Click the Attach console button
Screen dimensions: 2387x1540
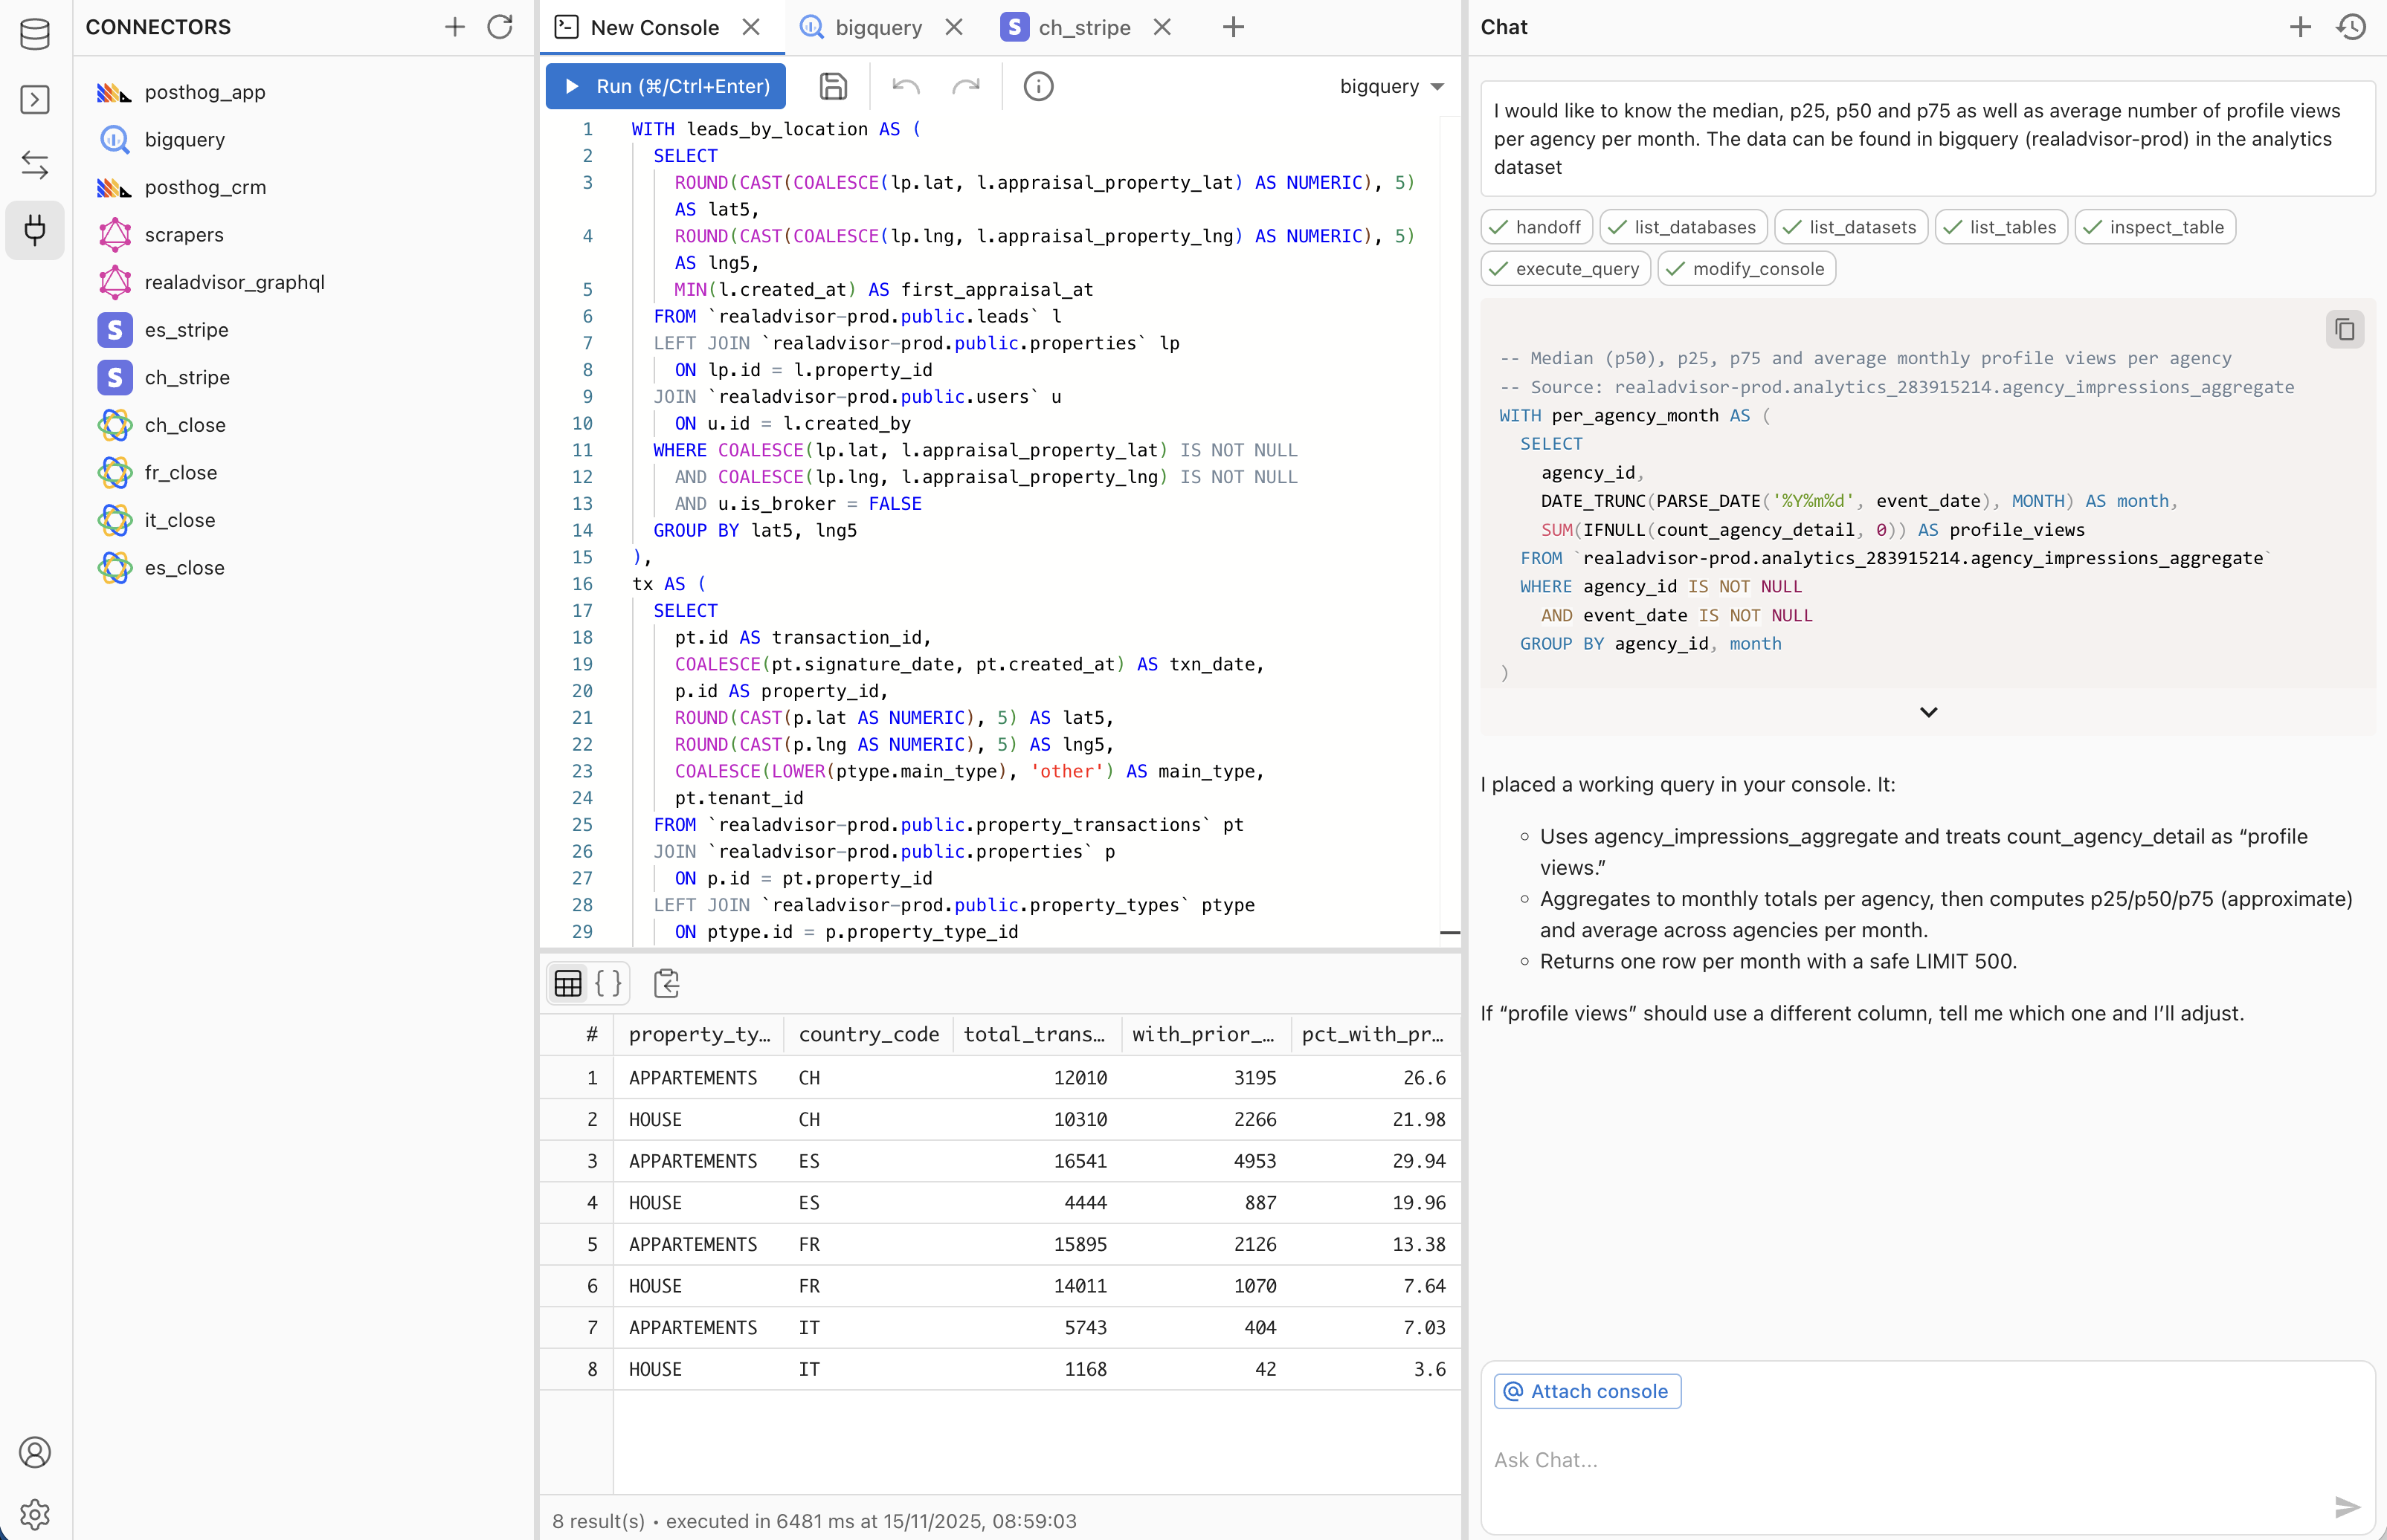click(1587, 1391)
